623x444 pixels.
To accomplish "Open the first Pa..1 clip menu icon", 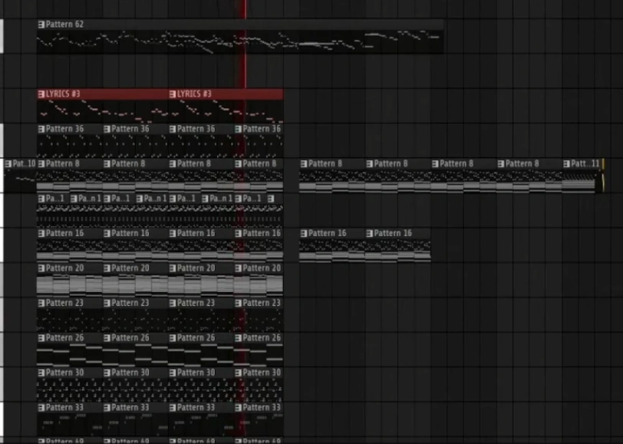I will (x=41, y=199).
